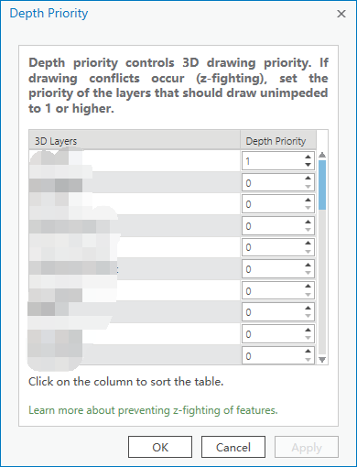
Task: Increase depth priority of first layer showing 1
Action: (308, 157)
